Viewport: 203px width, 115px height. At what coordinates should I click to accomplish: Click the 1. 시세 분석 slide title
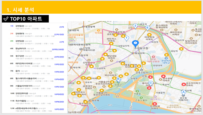coord(20,10)
